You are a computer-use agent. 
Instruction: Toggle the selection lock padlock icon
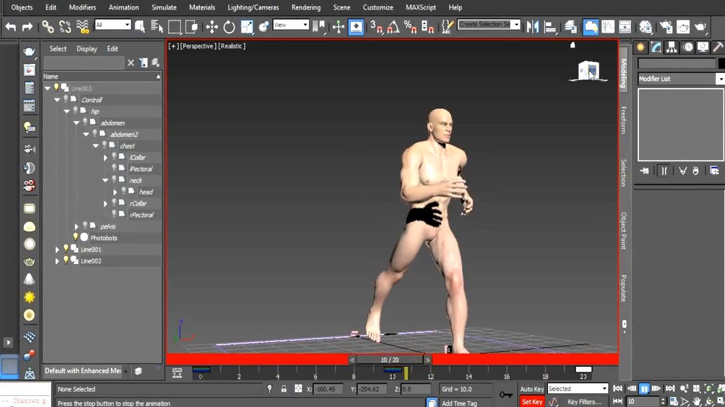pyautogui.click(x=284, y=389)
